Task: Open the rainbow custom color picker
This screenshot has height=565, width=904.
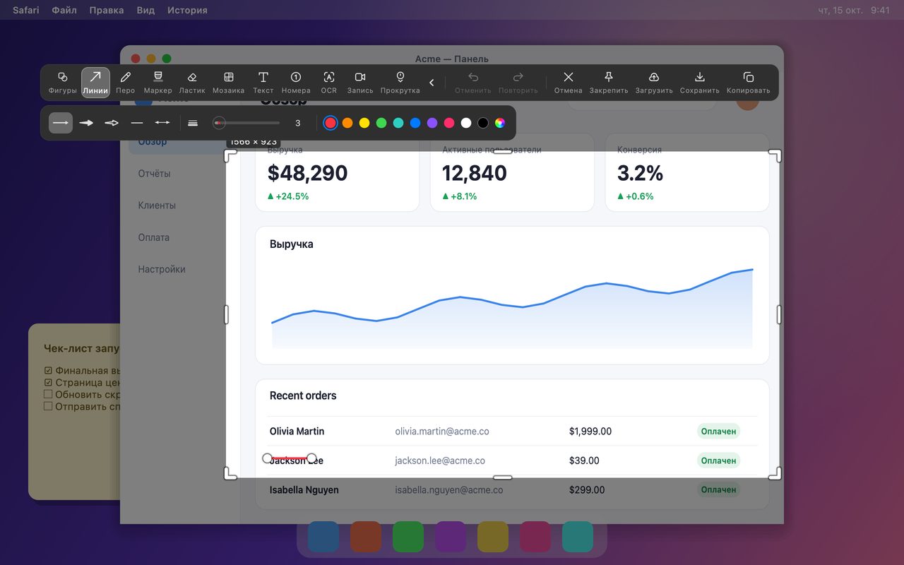Action: coord(500,123)
